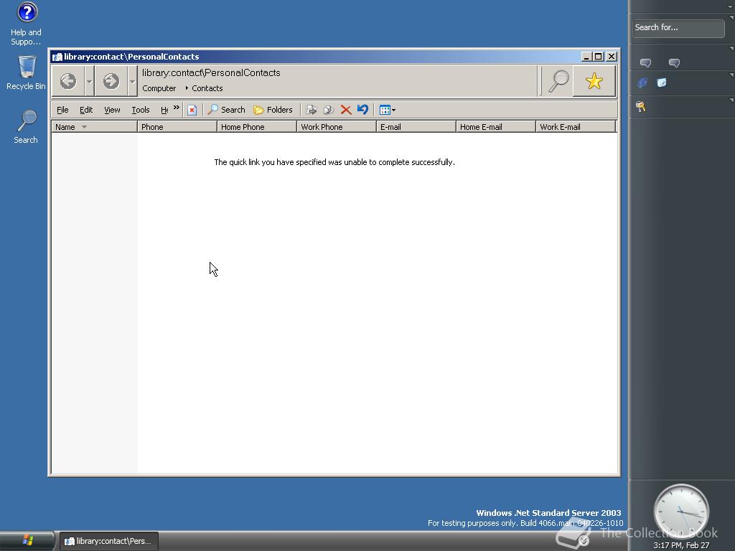
Task: Click the Computer breadcrumb
Action: point(159,88)
